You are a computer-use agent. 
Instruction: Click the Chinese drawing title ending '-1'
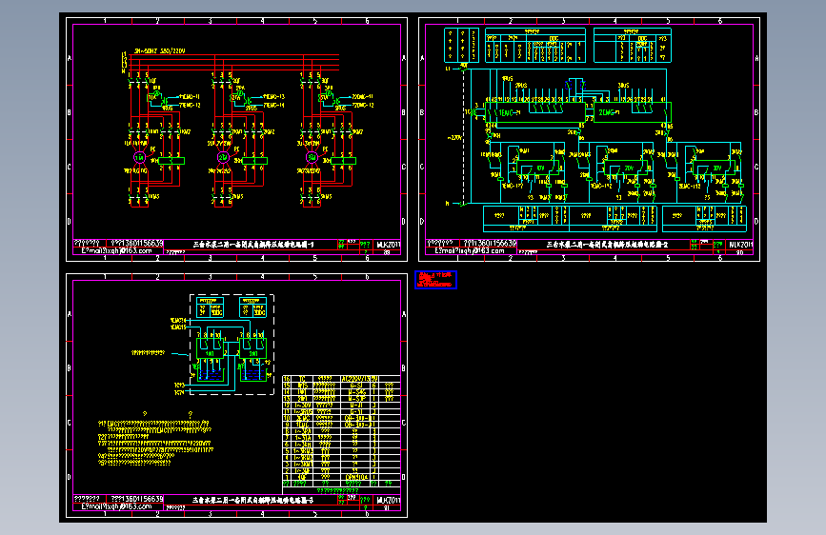(253, 245)
